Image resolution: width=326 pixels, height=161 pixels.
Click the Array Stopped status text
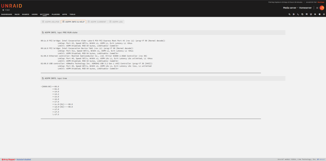point(9,160)
